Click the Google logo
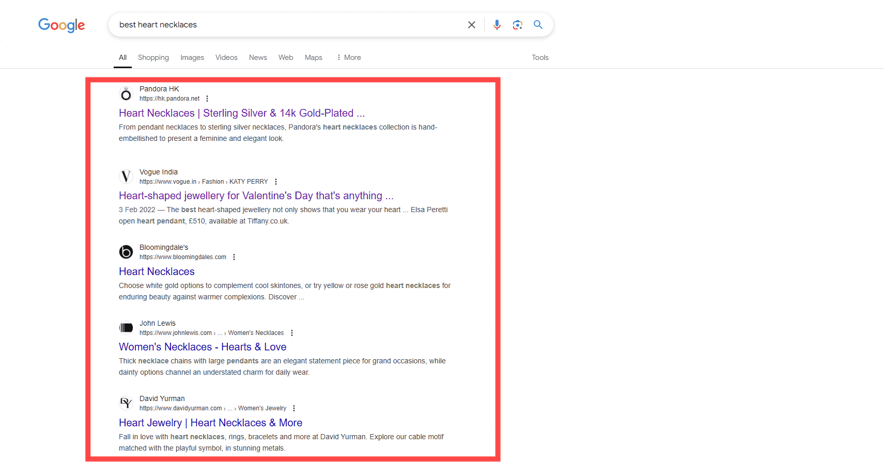The height and width of the screenshot is (464, 884). click(61, 25)
